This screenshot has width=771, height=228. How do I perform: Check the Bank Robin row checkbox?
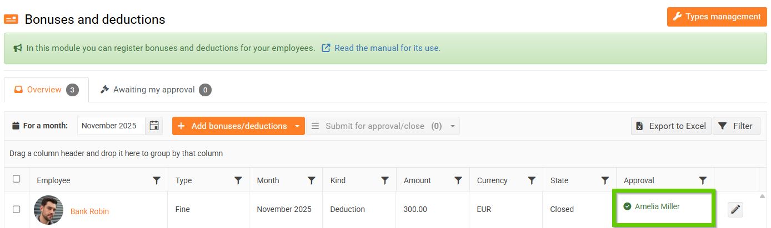point(17,209)
